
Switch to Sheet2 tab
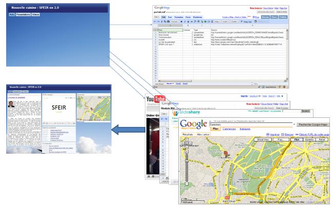click(178, 84)
